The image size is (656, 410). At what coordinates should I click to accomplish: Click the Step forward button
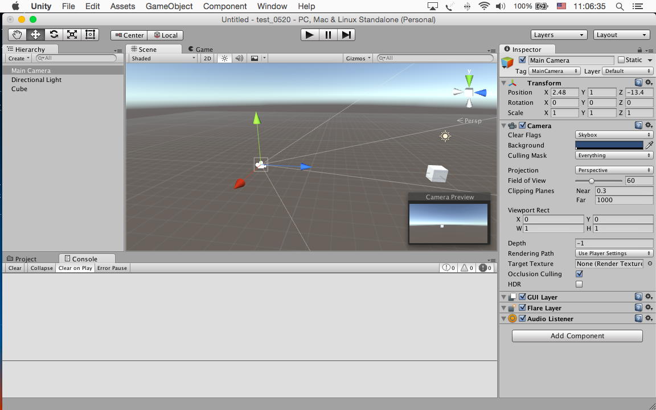pyautogui.click(x=346, y=35)
